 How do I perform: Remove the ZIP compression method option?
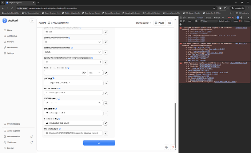click(x=105, y=52)
